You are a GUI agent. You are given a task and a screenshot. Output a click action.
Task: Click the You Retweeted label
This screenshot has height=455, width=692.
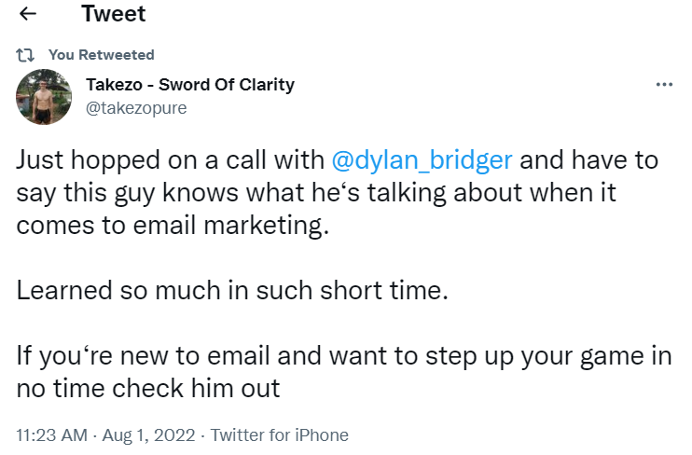tap(102, 55)
